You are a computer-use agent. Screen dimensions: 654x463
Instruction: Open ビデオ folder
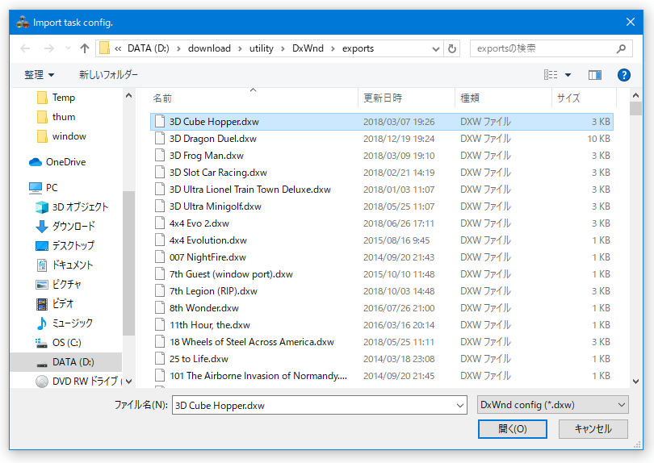point(62,304)
